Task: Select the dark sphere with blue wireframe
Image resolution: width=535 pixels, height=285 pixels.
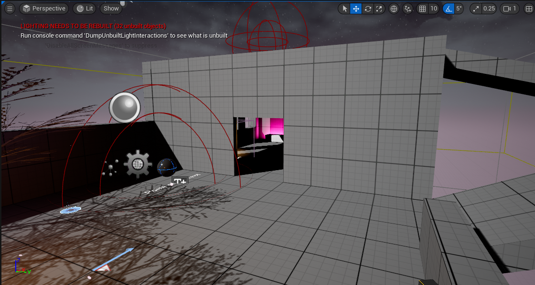Action: 167,168
